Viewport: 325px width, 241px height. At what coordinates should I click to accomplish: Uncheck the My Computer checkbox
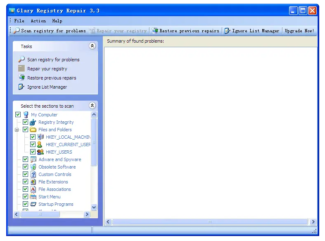[18, 114]
